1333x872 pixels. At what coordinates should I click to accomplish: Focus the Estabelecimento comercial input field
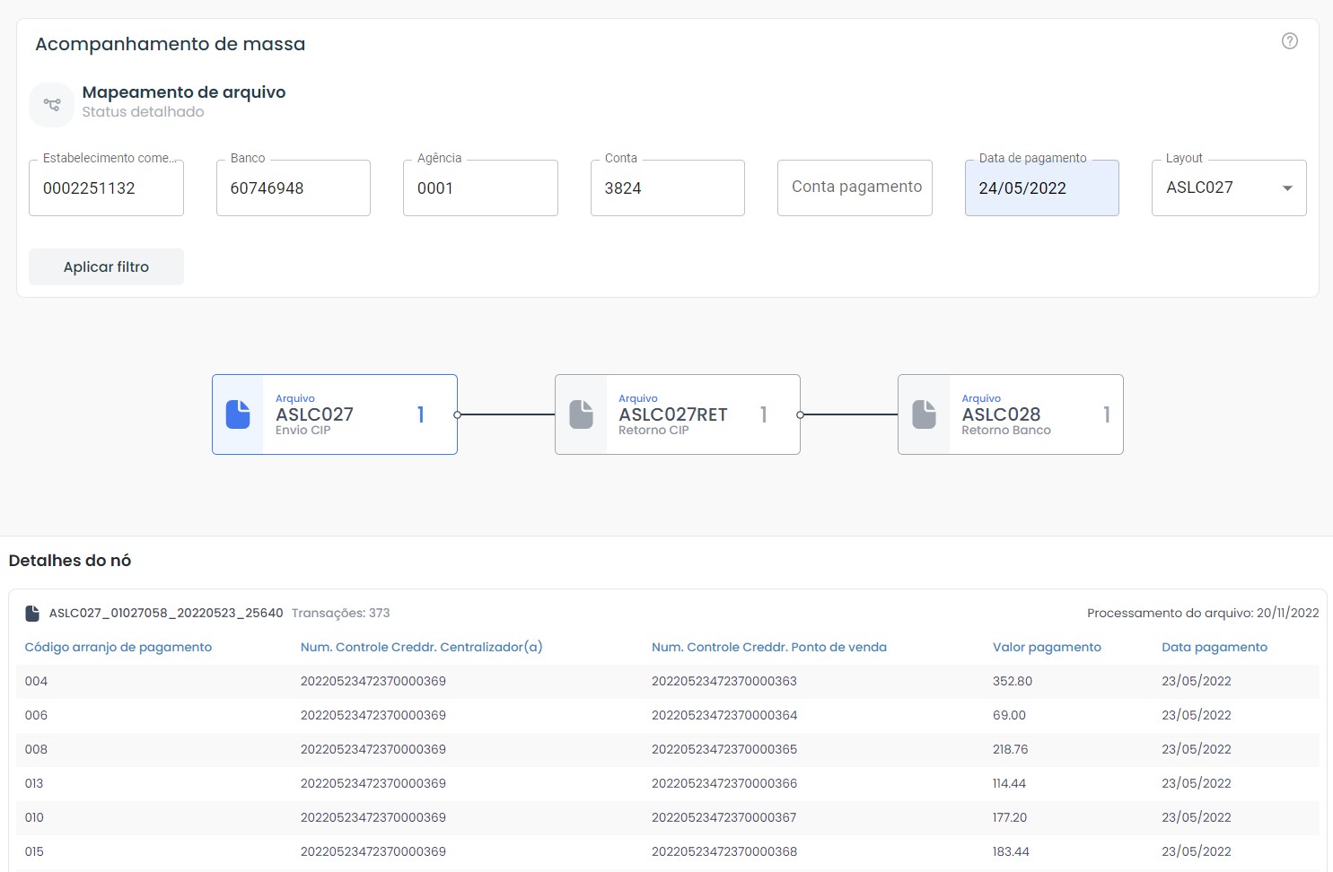pyautogui.click(x=106, y=188)
